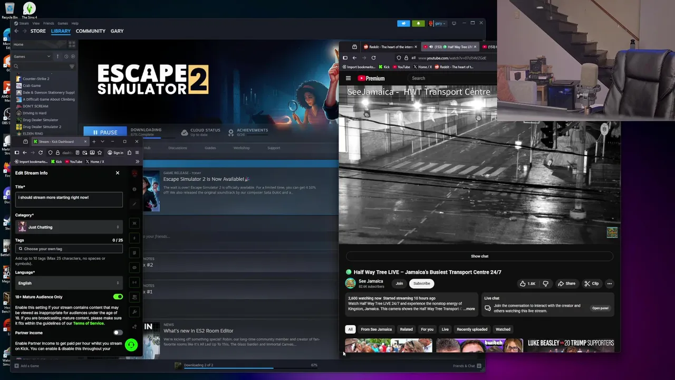Image resolution: width=675 pixels, height=380 pixels.
Task: Open the Workshop tab for Escape Simulator 2
Action: pyautogui.click(x=242, y=148)
